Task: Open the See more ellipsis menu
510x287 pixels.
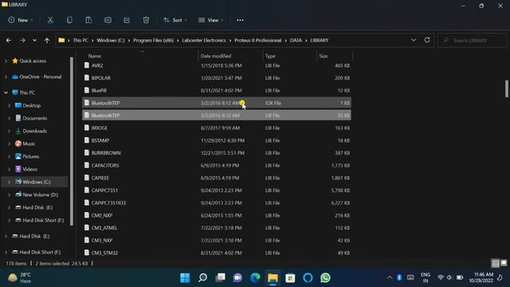Action: [x=240, y=20]
